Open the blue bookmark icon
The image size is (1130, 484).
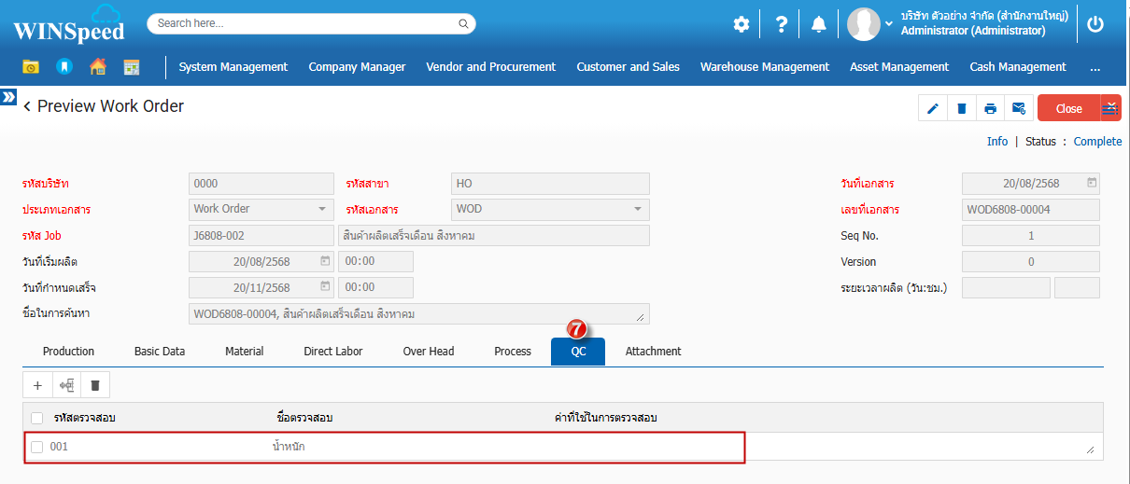click(x=64, y=67)
